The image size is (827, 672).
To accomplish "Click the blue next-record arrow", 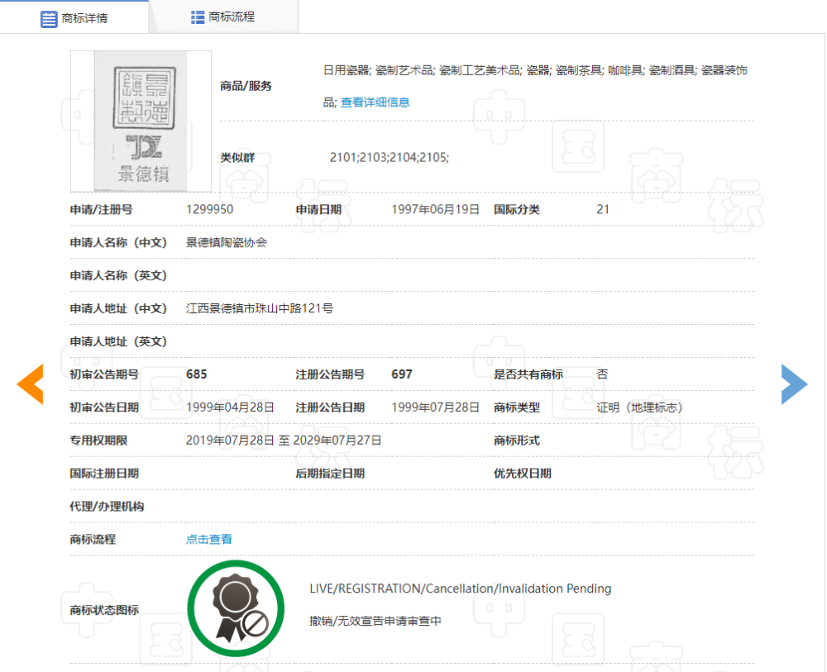I will point(794,384).
